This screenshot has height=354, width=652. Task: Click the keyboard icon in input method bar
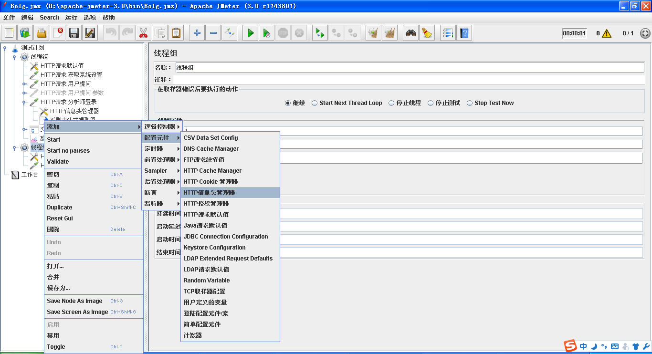click(615, 346)
